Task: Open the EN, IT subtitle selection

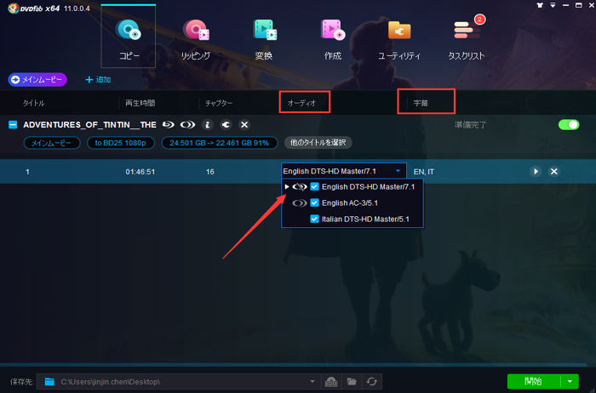Action: tap(424, 172)
